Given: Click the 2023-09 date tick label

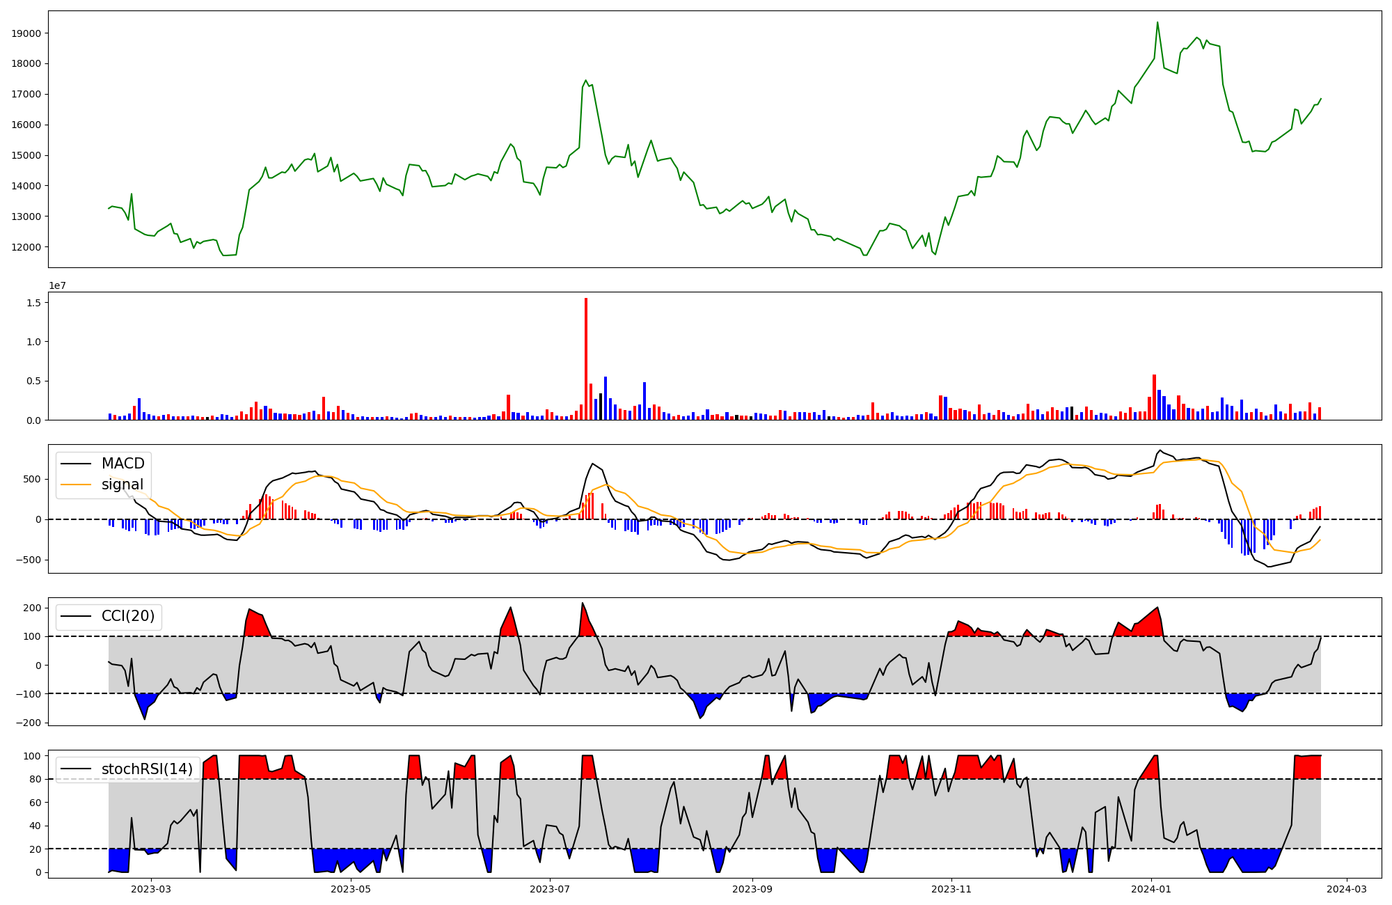Looking at the screenshot, I should click(752, 889).
